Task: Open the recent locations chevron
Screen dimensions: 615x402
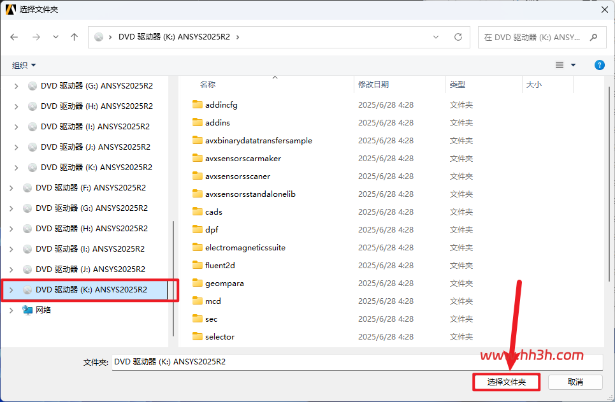Action: click(55, 37)
